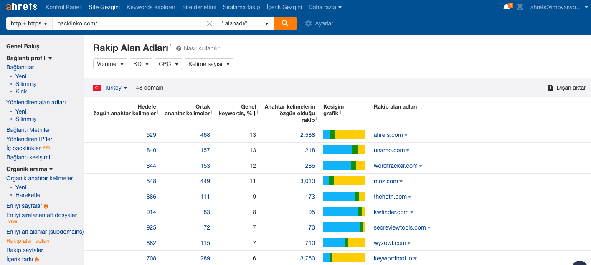
Task: Click the Ayarlar gear icon
Action: tap(309, 23)
